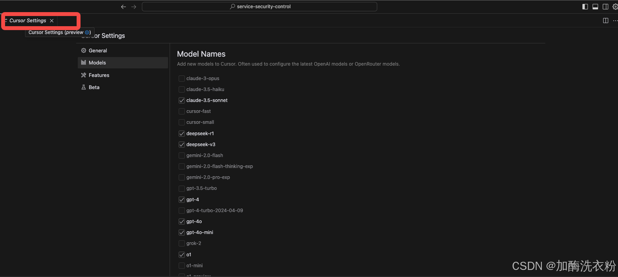This screenshot has height=277, width=618.
Task: Enable the cursor-small model
Action: (182, 122)
